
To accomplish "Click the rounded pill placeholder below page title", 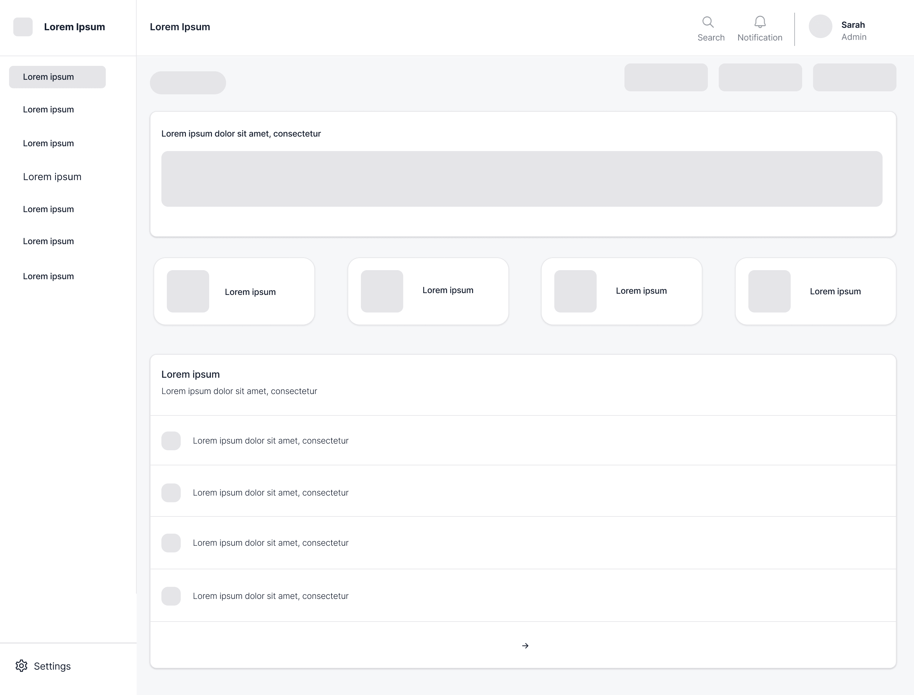I will click(188, 83).
